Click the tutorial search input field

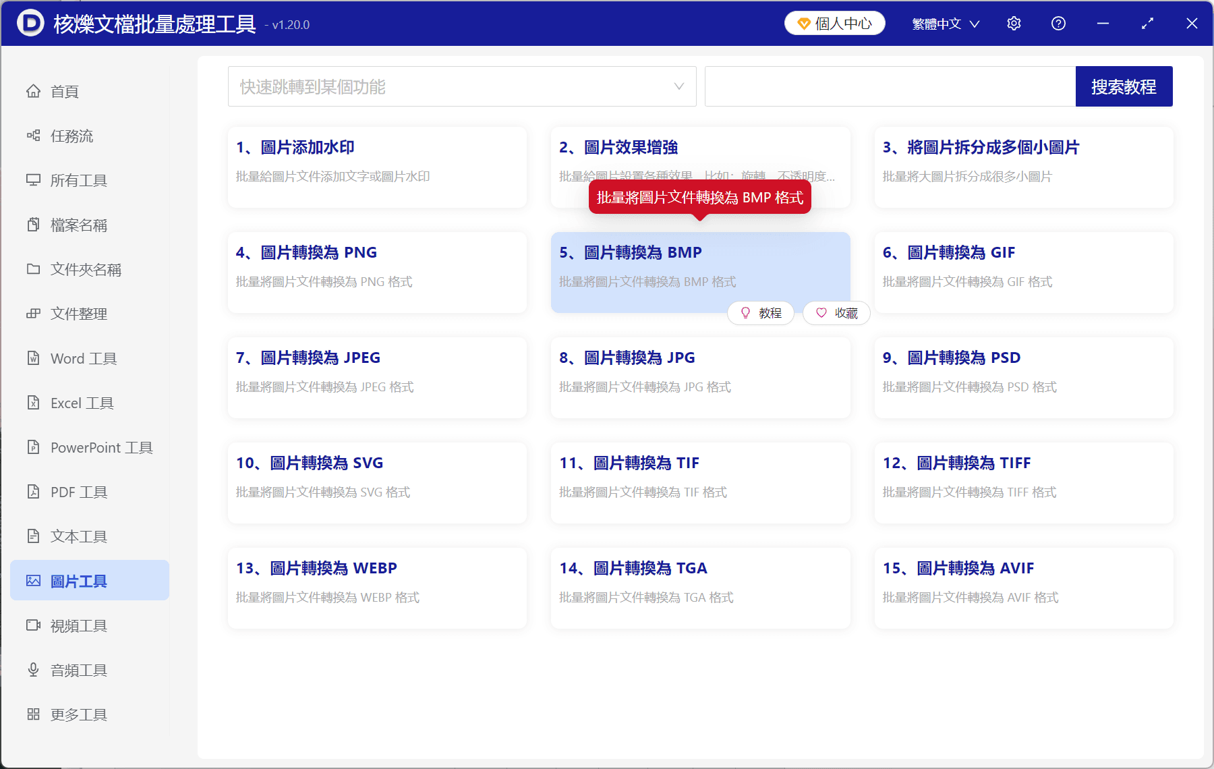889,86
